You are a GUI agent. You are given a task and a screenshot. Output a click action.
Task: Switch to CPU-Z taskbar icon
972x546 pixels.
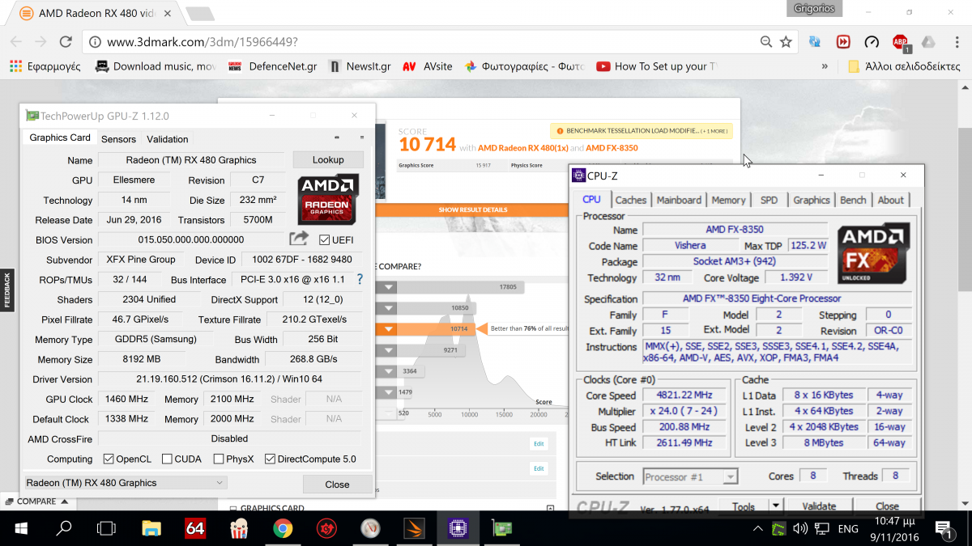point(458,529)
